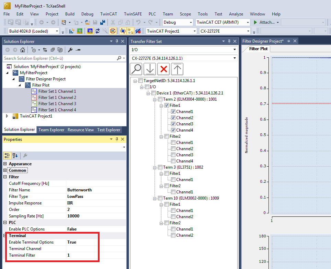Click the magnifier search button in Transfer Filter Set
331x269 pixels.
136,69
